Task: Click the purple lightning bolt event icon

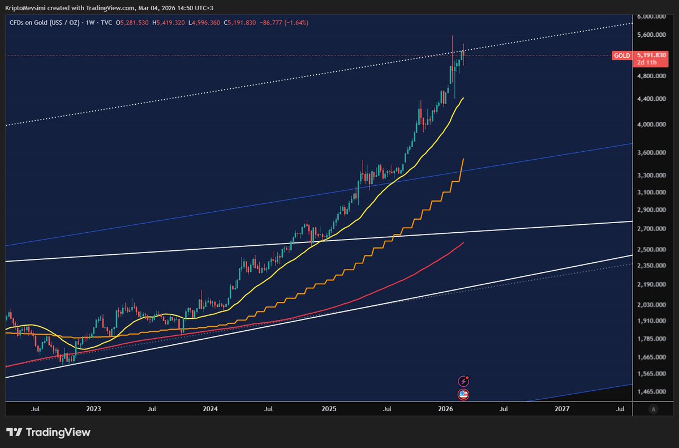Action: (464, 381)
